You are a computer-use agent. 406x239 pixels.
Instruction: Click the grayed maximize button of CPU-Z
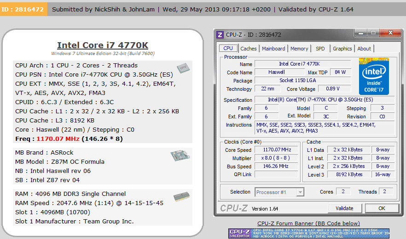tap(373, 33)
